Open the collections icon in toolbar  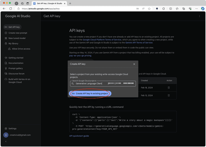coord(184,9)
